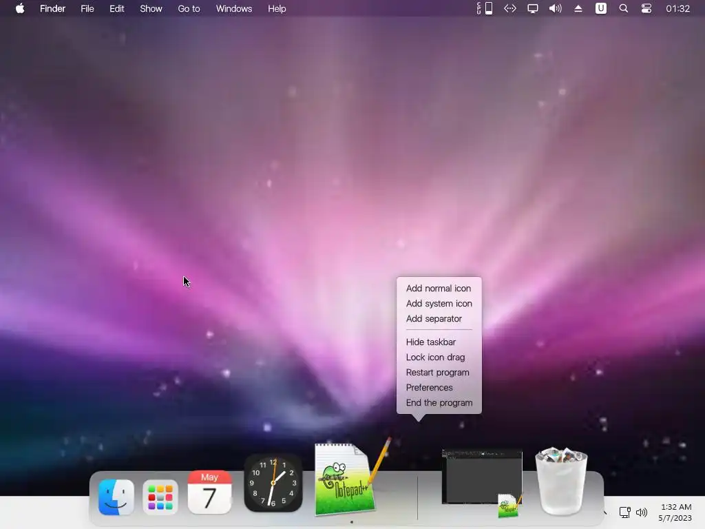This screenshot has width=705, height=529.
Task: Click the speaker icon in the Windows tray
Action: tap(642, 512)
